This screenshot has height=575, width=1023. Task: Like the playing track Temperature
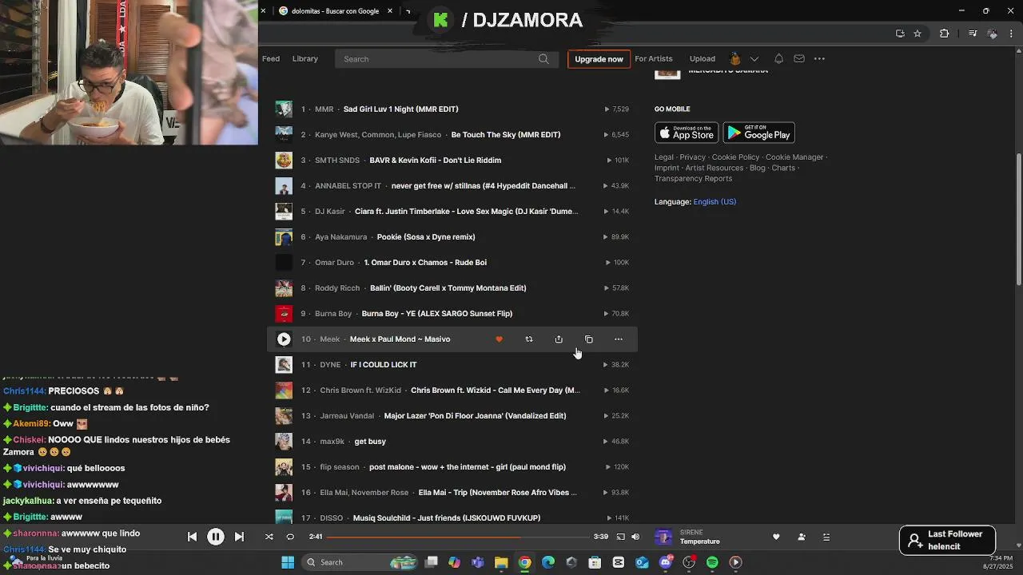pos(776,537)
